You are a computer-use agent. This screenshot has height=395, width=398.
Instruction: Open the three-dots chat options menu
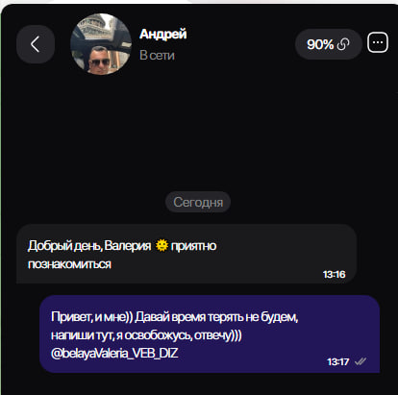click(x=378, y=42)
